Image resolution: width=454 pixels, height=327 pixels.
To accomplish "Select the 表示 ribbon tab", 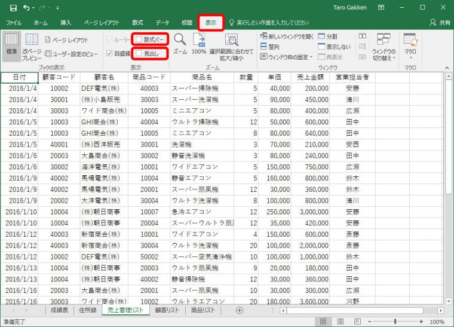I will (x=211, y=23).
